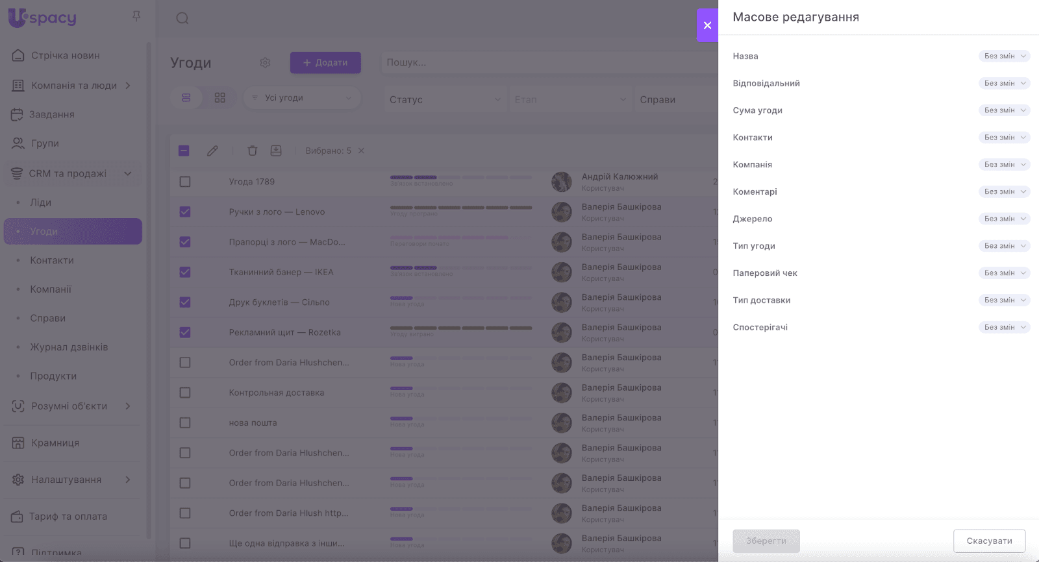Click the pencil edit icon in selection toolbar
Image resolution: width=1039 pixels, height=562 pixels.
(212, 151)
